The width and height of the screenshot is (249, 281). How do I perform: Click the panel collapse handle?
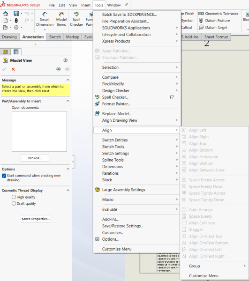pyautogui.click(x=73, y=162)
